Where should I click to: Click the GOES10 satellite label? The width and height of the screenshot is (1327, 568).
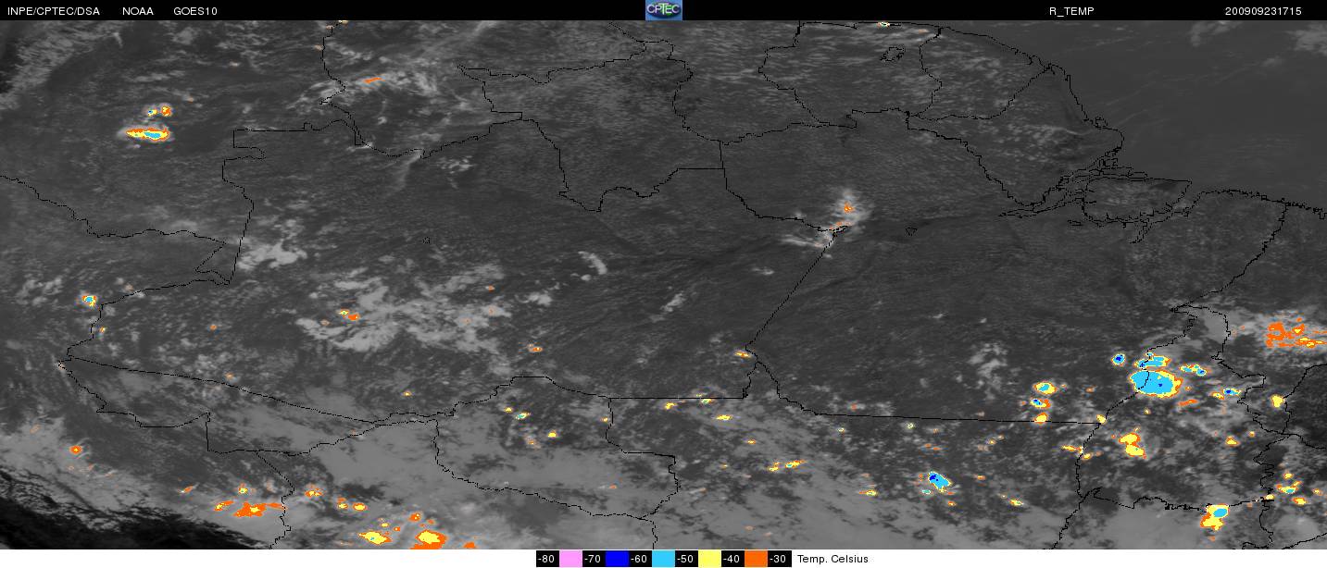194,11
